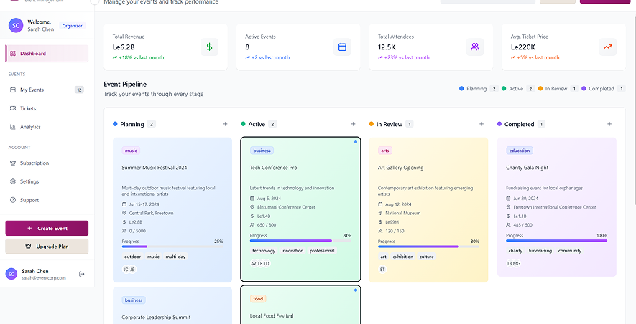Click the logout icon beside Sarah Chen

(x=81, y=274)
